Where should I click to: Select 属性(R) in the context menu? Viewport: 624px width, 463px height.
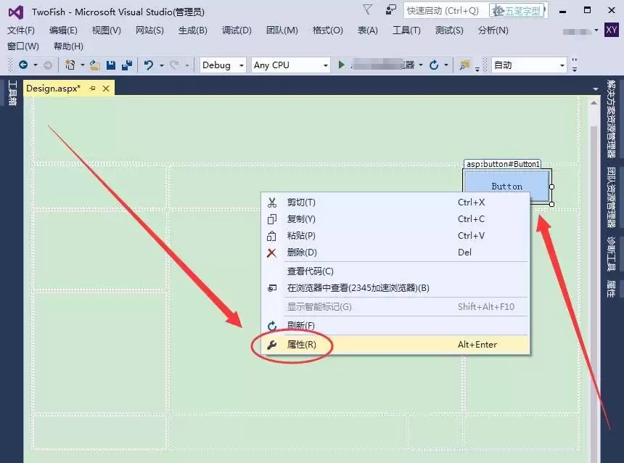point(301,345)
